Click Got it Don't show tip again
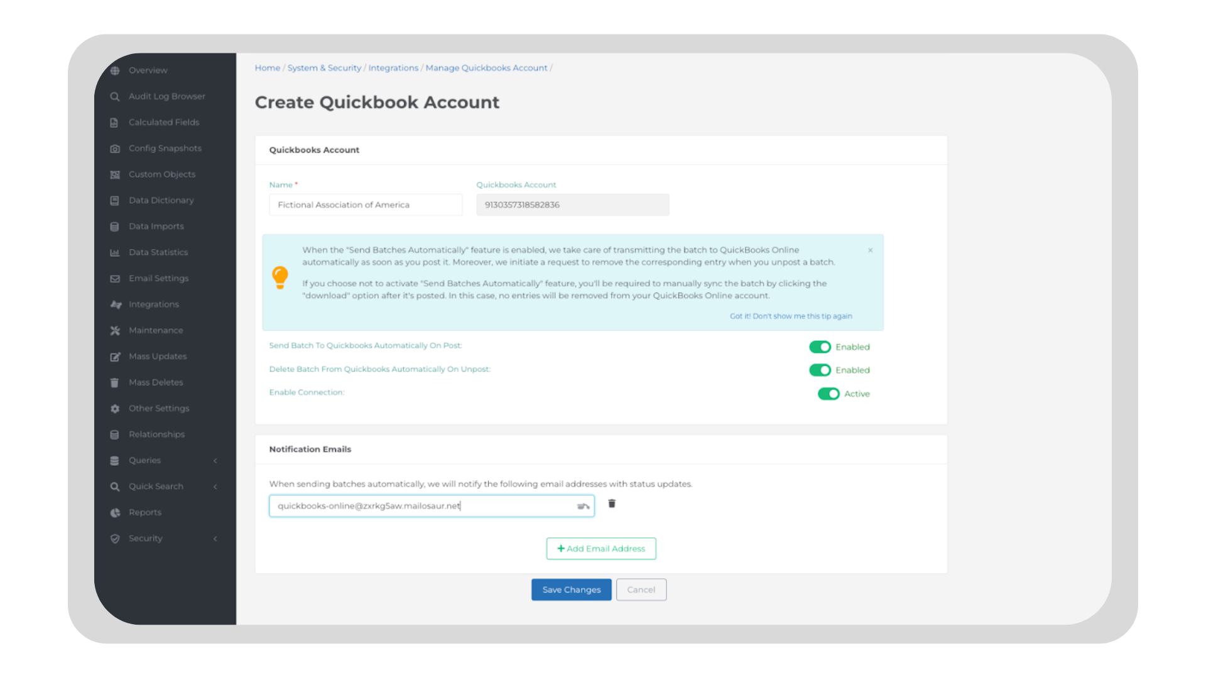 pyautogui.click(x=791, y=316)
